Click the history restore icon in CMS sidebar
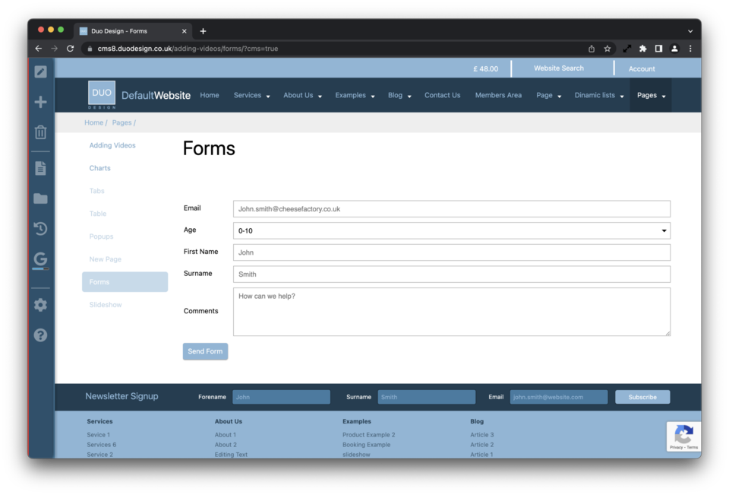This screenshot has width=729, height=495. pyautogui.click(x=40, y=229)
